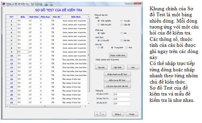The width and height of the screenshot is (202, 123).
Task: Select row number 22 header
Action: pyautogui.click(x=11, y=102)
